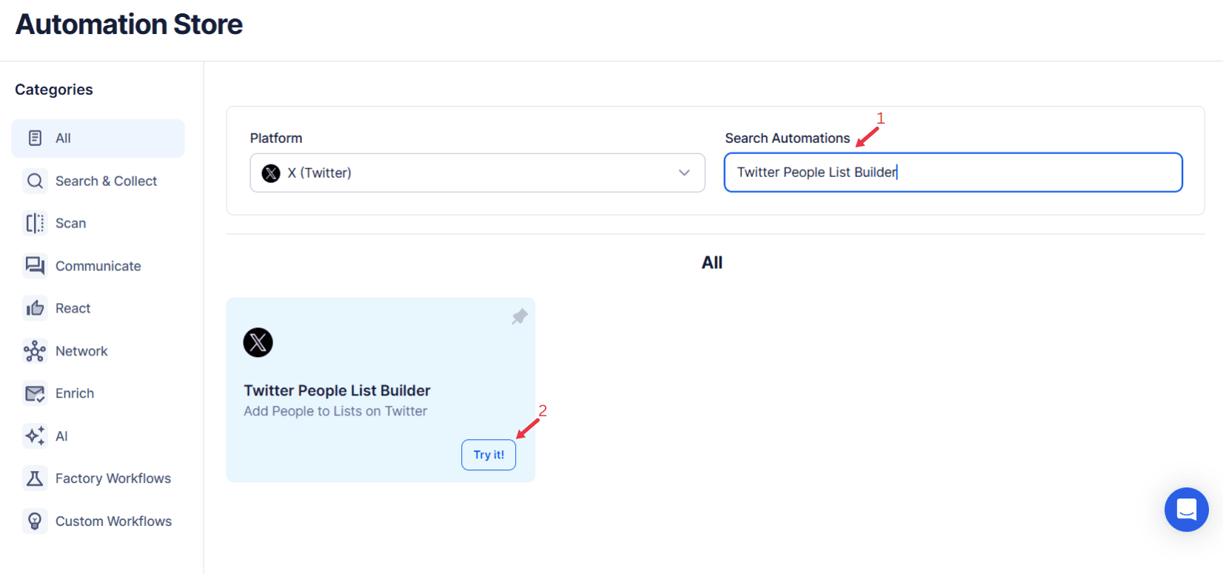Click the X logo on the automation card

tap(258, 342)
